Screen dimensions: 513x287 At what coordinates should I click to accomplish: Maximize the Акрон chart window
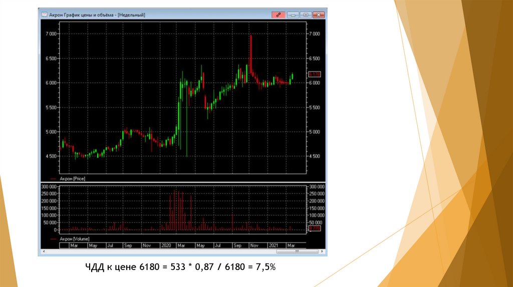click(x=306, y=14)
